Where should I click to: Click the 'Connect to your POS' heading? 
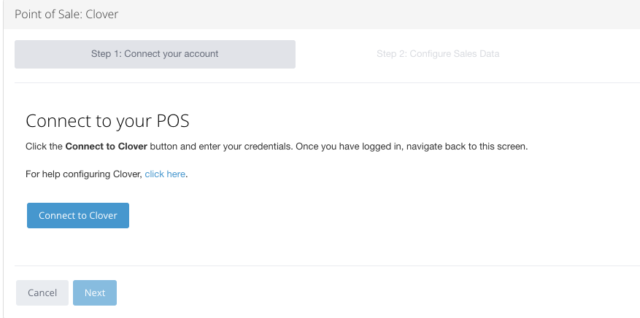107,121
